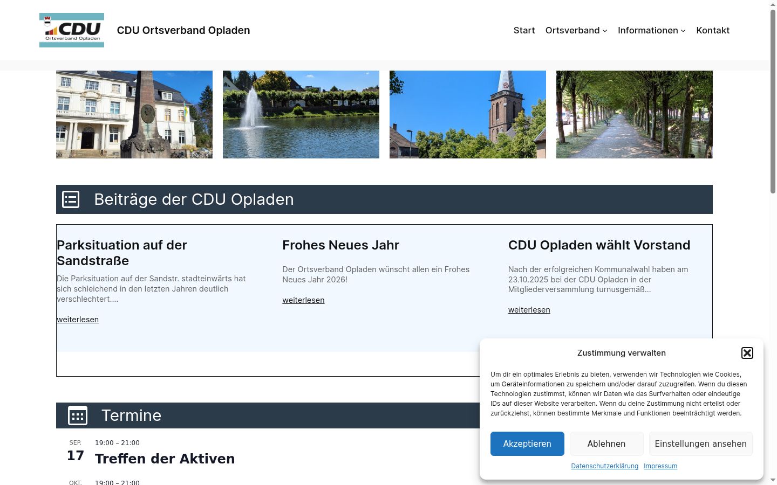Click the SEP. 17 event date

[76, 451]
